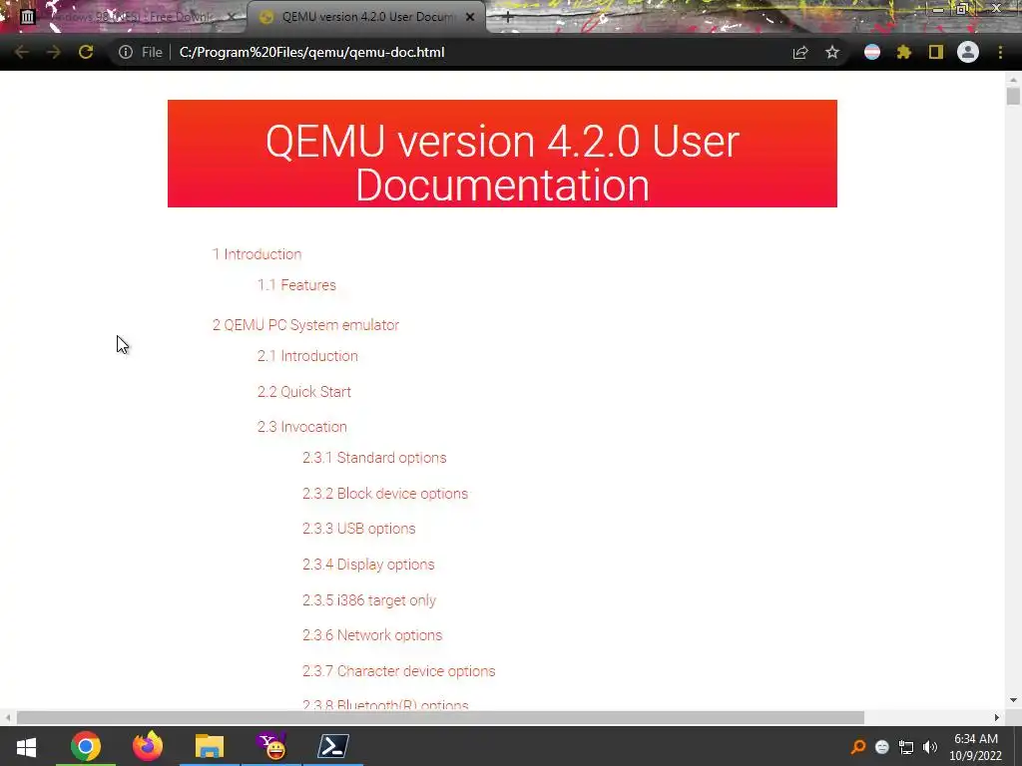The image size is (1022, 766).
Task: Open the 2.1 Introduction section
Action: (307, 356)
